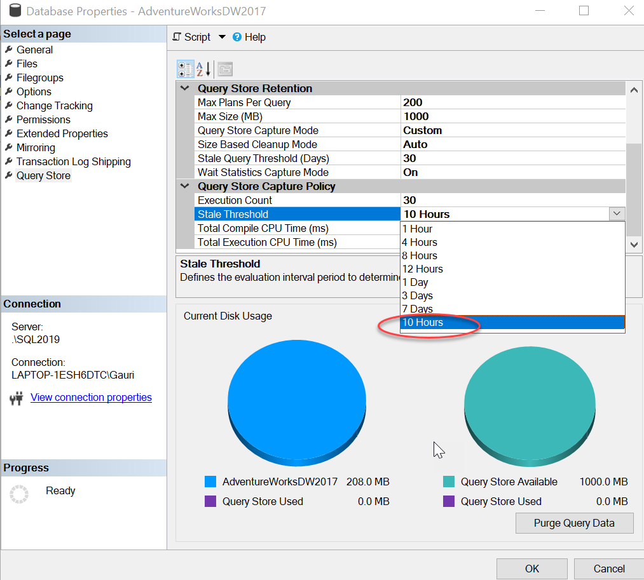Select 10 Hours from the dropdown list

[x=512, y=323]
